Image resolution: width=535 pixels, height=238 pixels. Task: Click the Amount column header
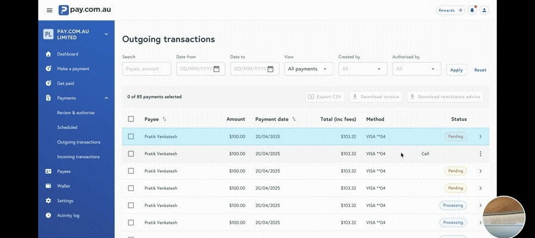click(236, 119)
